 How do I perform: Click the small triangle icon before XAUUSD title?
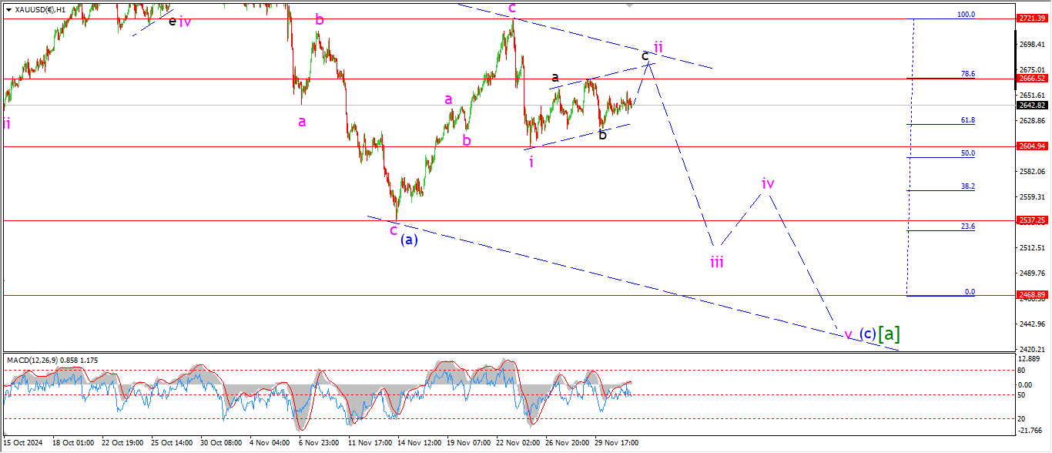[x=8, y=9]
